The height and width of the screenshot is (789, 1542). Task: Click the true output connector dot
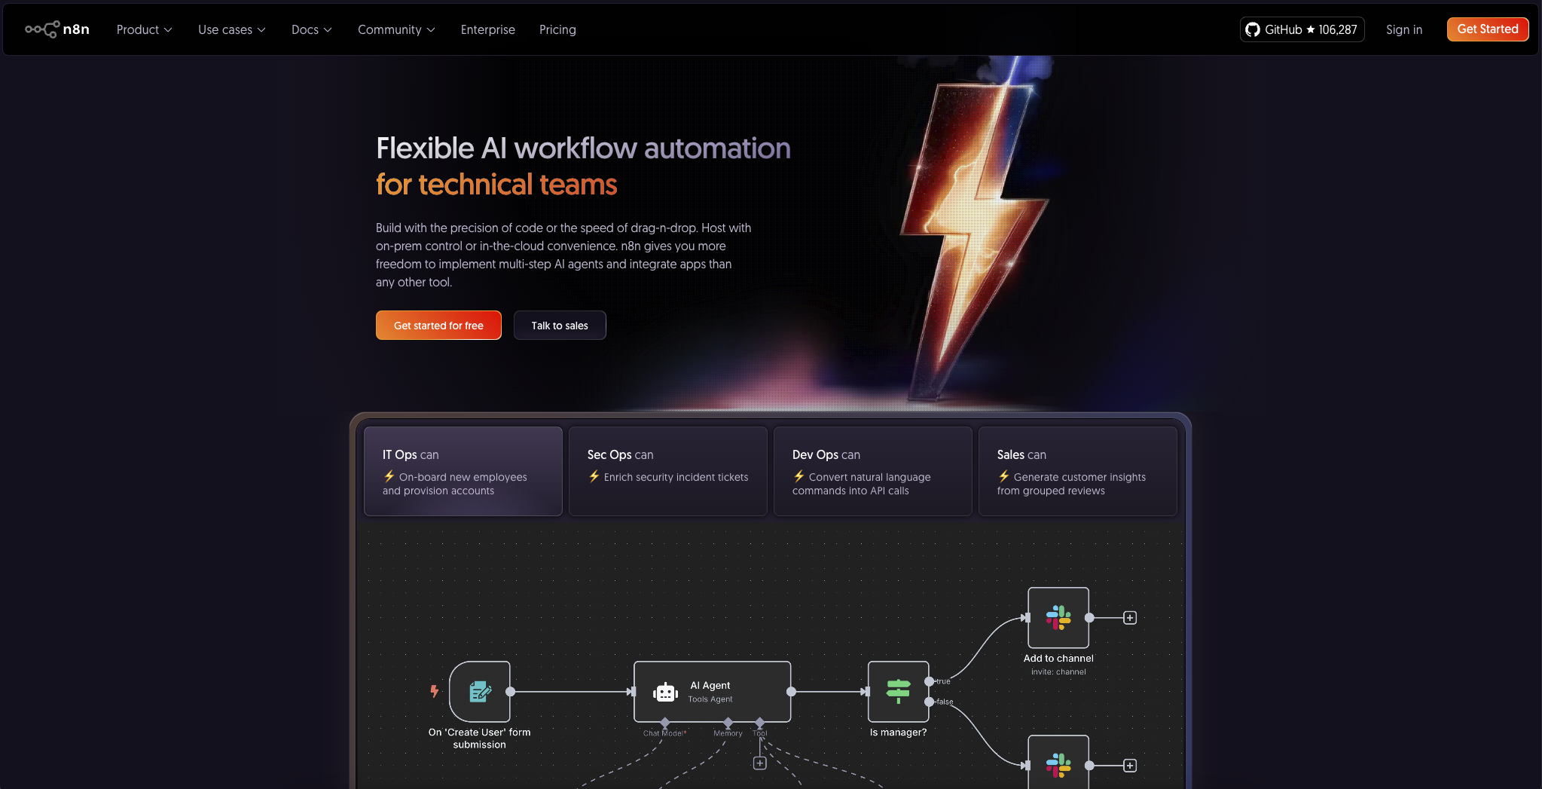coord(929,681)
